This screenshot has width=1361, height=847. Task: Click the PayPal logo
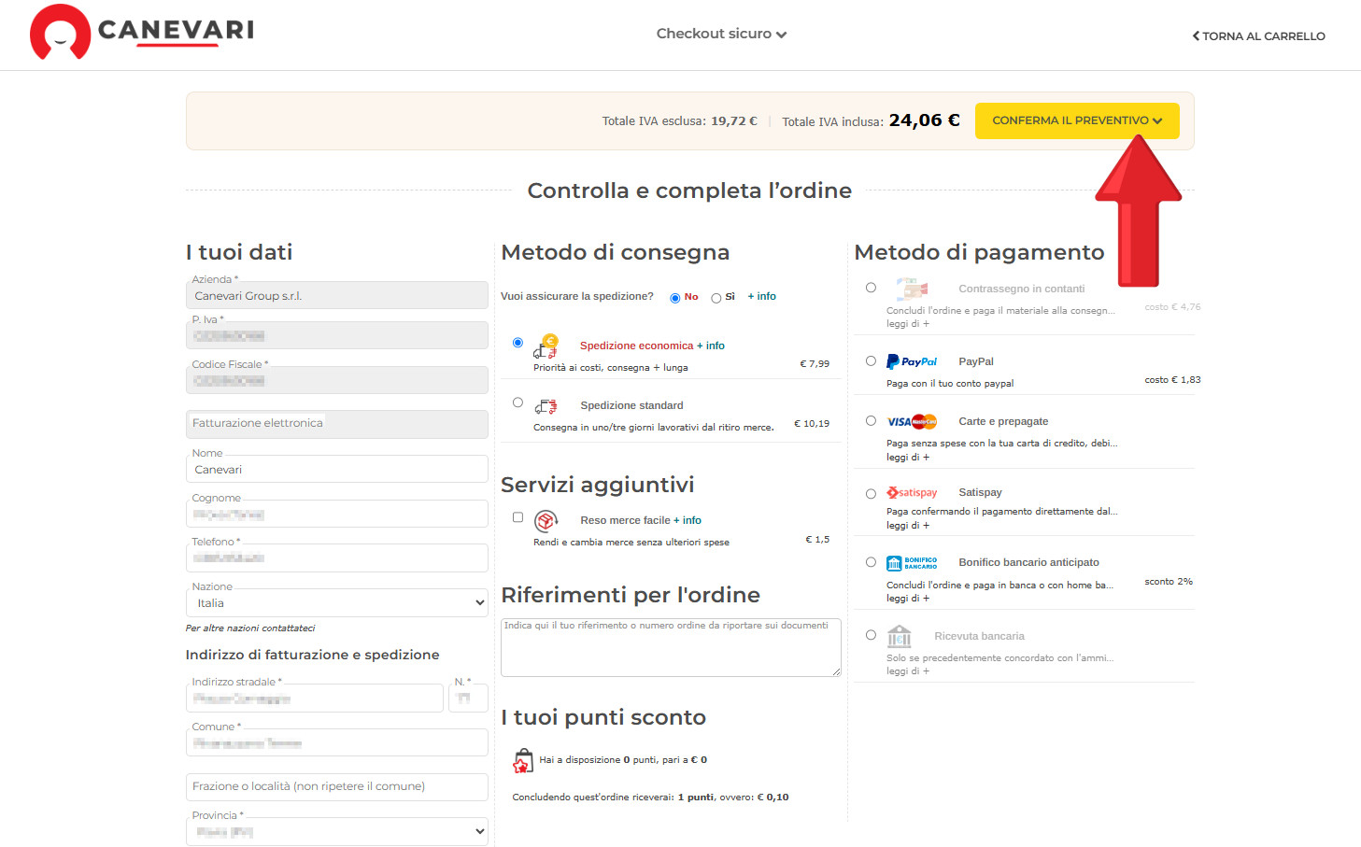912,361
